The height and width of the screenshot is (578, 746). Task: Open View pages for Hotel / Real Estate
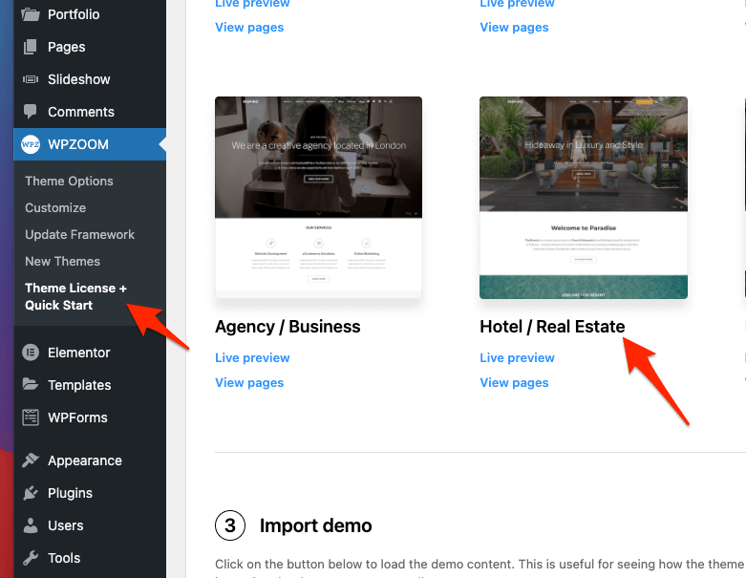pyautogui.click(x=514, y=382)
